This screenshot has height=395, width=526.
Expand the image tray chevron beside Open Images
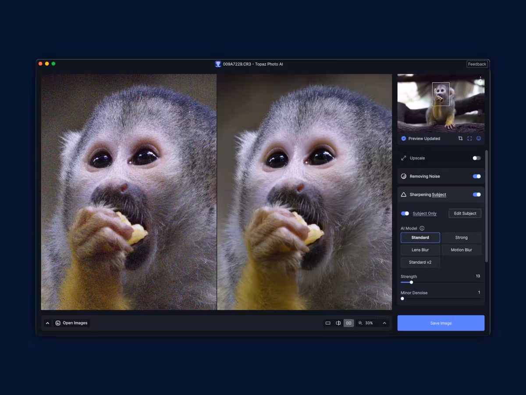click(48, 323)
